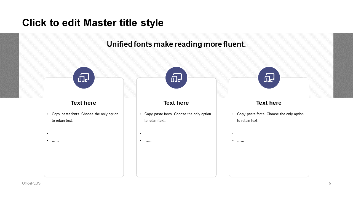This screenshot has height=198, width=353.
Task: Click the last dotted bullet in first card
Action: [55, 141]
